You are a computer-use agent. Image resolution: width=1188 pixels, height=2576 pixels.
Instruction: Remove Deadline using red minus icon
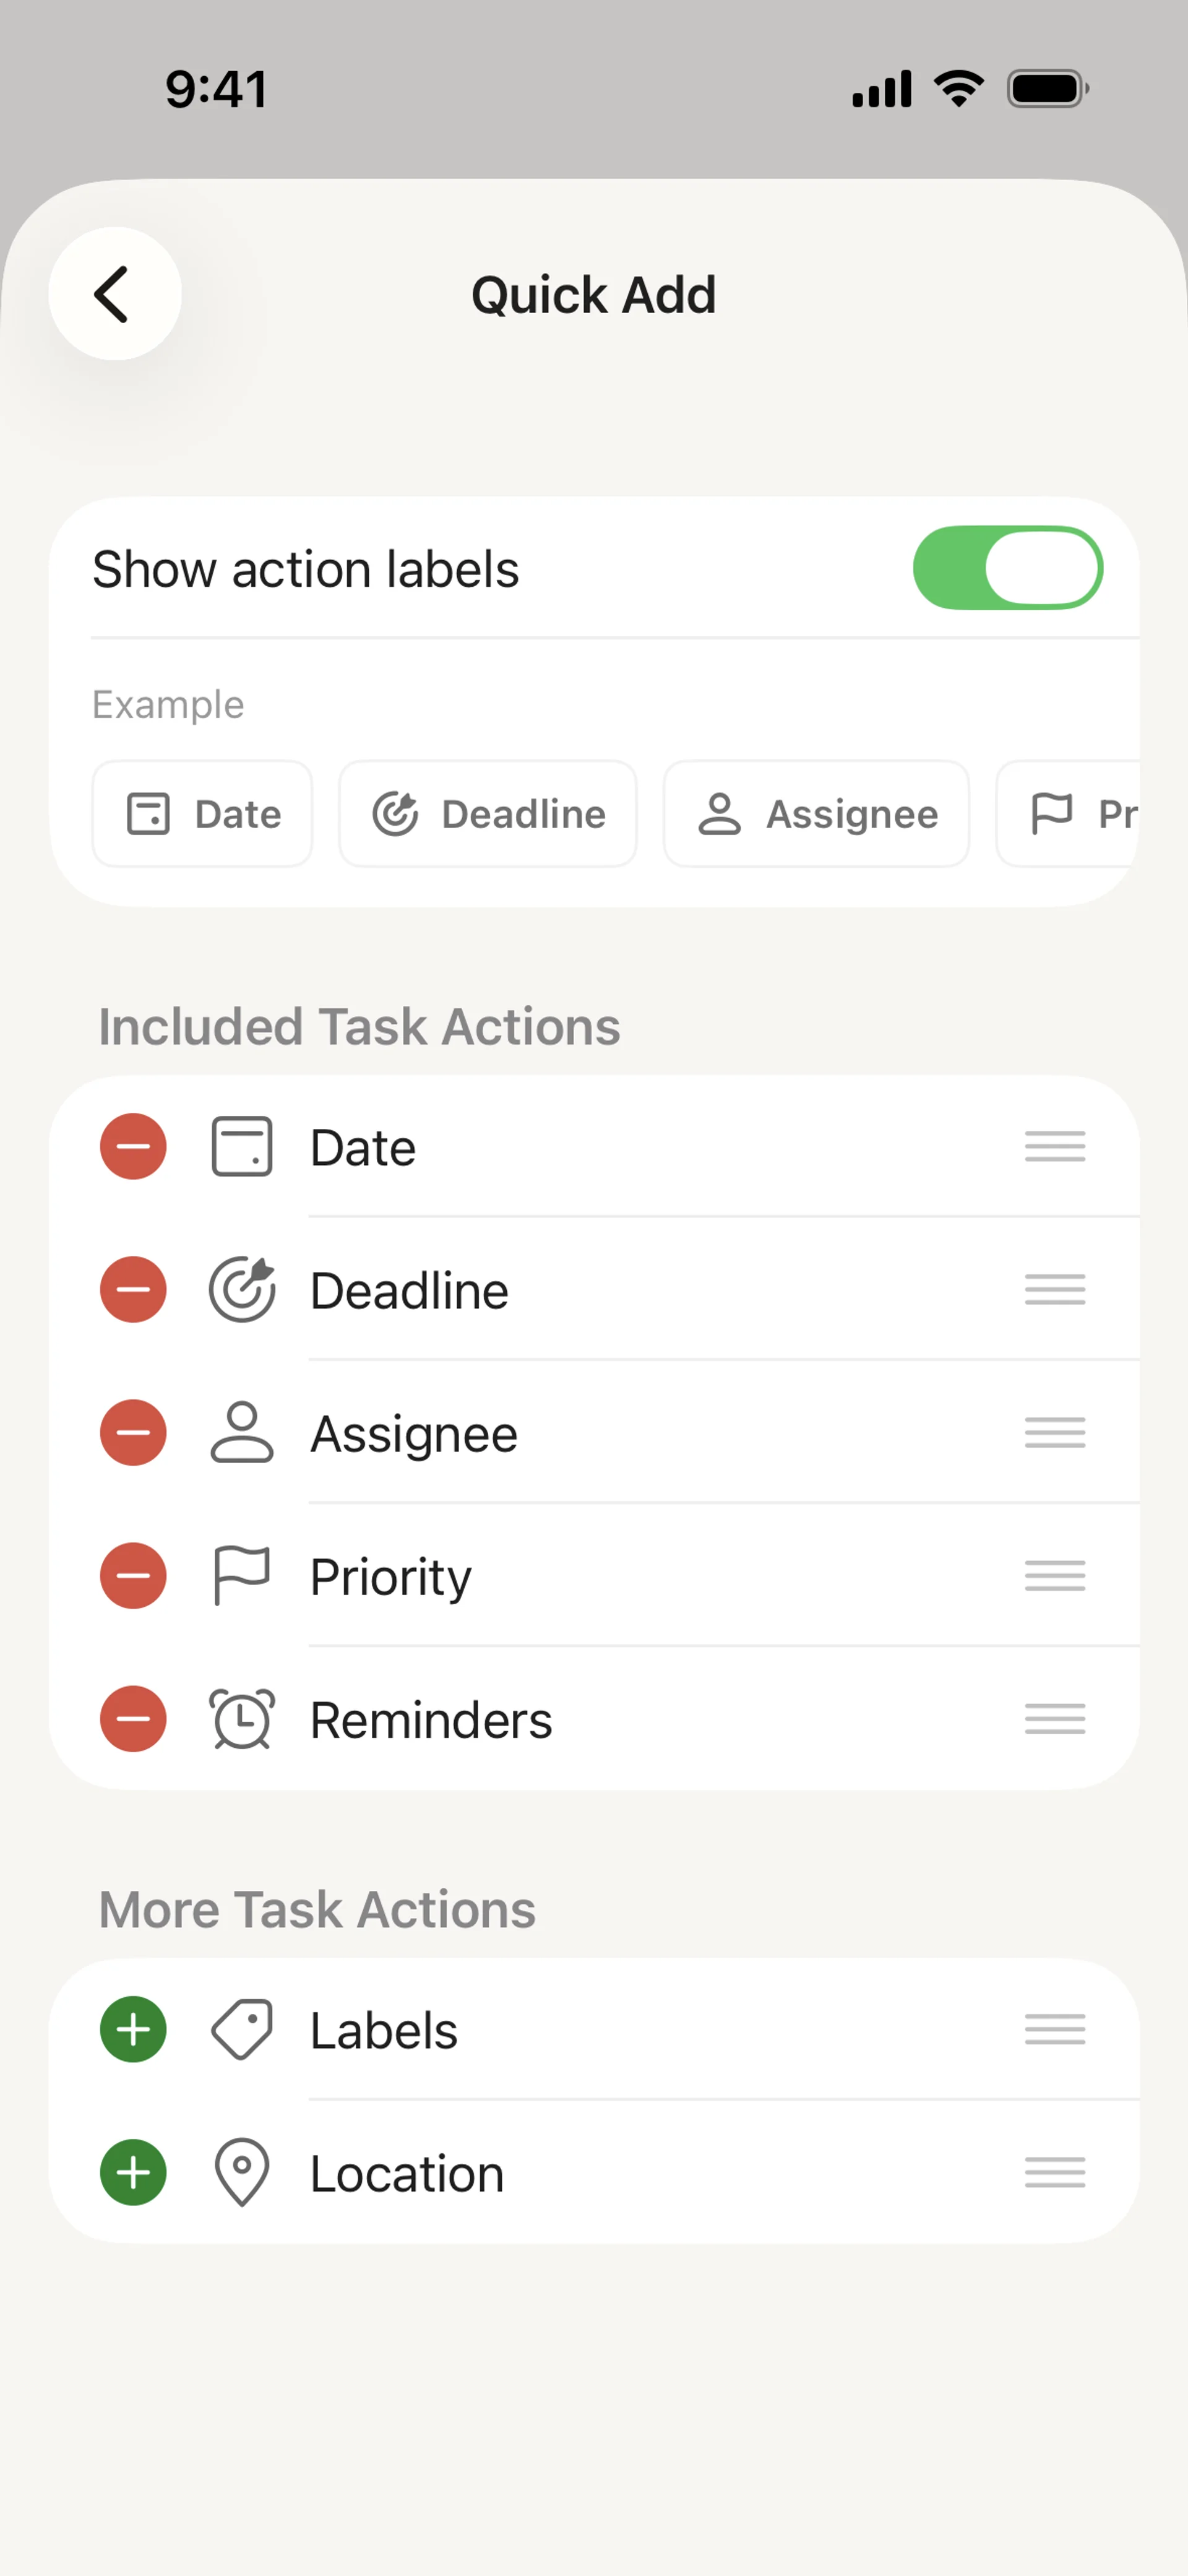coord(133,1289)
